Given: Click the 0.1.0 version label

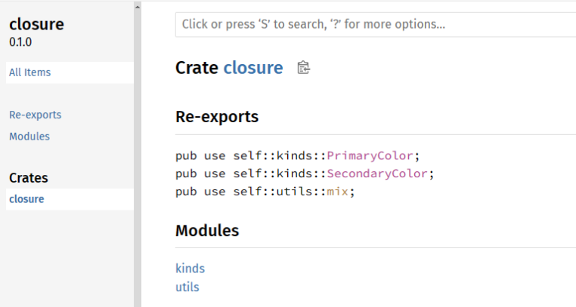Looking at the screenshot, I should click(20, 42).
